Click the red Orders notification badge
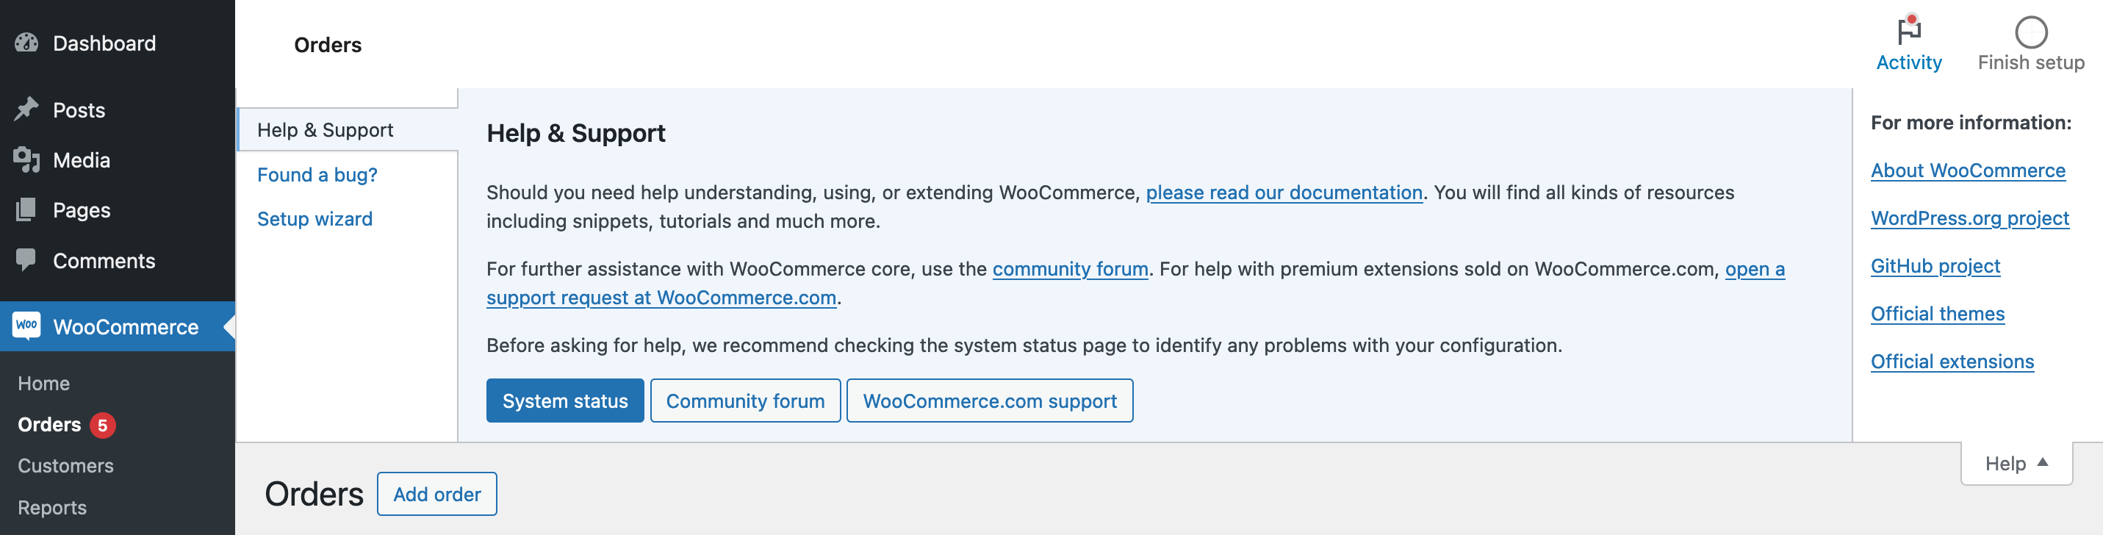 tap(103, 425)
